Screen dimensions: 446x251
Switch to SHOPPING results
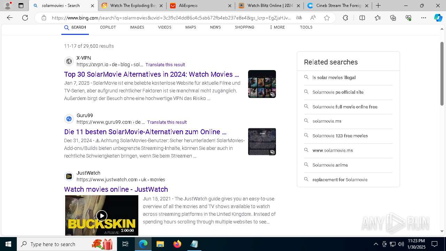tap(245, 27)
